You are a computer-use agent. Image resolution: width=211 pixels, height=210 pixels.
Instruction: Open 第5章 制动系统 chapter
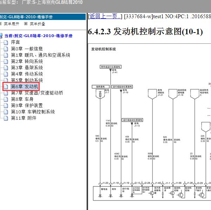point(27,80)
